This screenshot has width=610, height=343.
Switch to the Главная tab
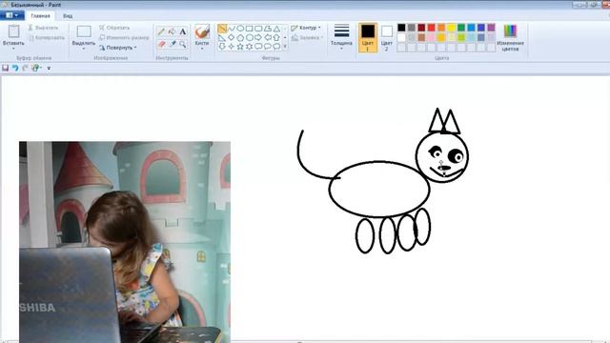[x=40, y=16]
